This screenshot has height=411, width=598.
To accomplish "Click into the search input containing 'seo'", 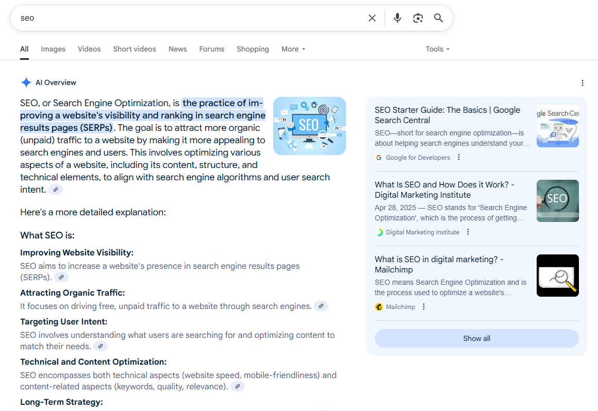I will click(191, 18).
